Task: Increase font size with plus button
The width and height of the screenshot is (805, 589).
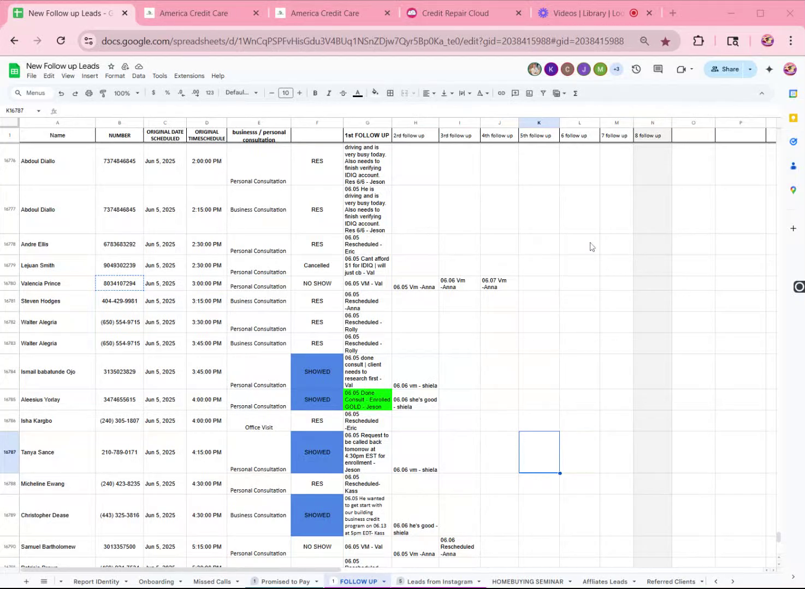Action: pos(299,93)
